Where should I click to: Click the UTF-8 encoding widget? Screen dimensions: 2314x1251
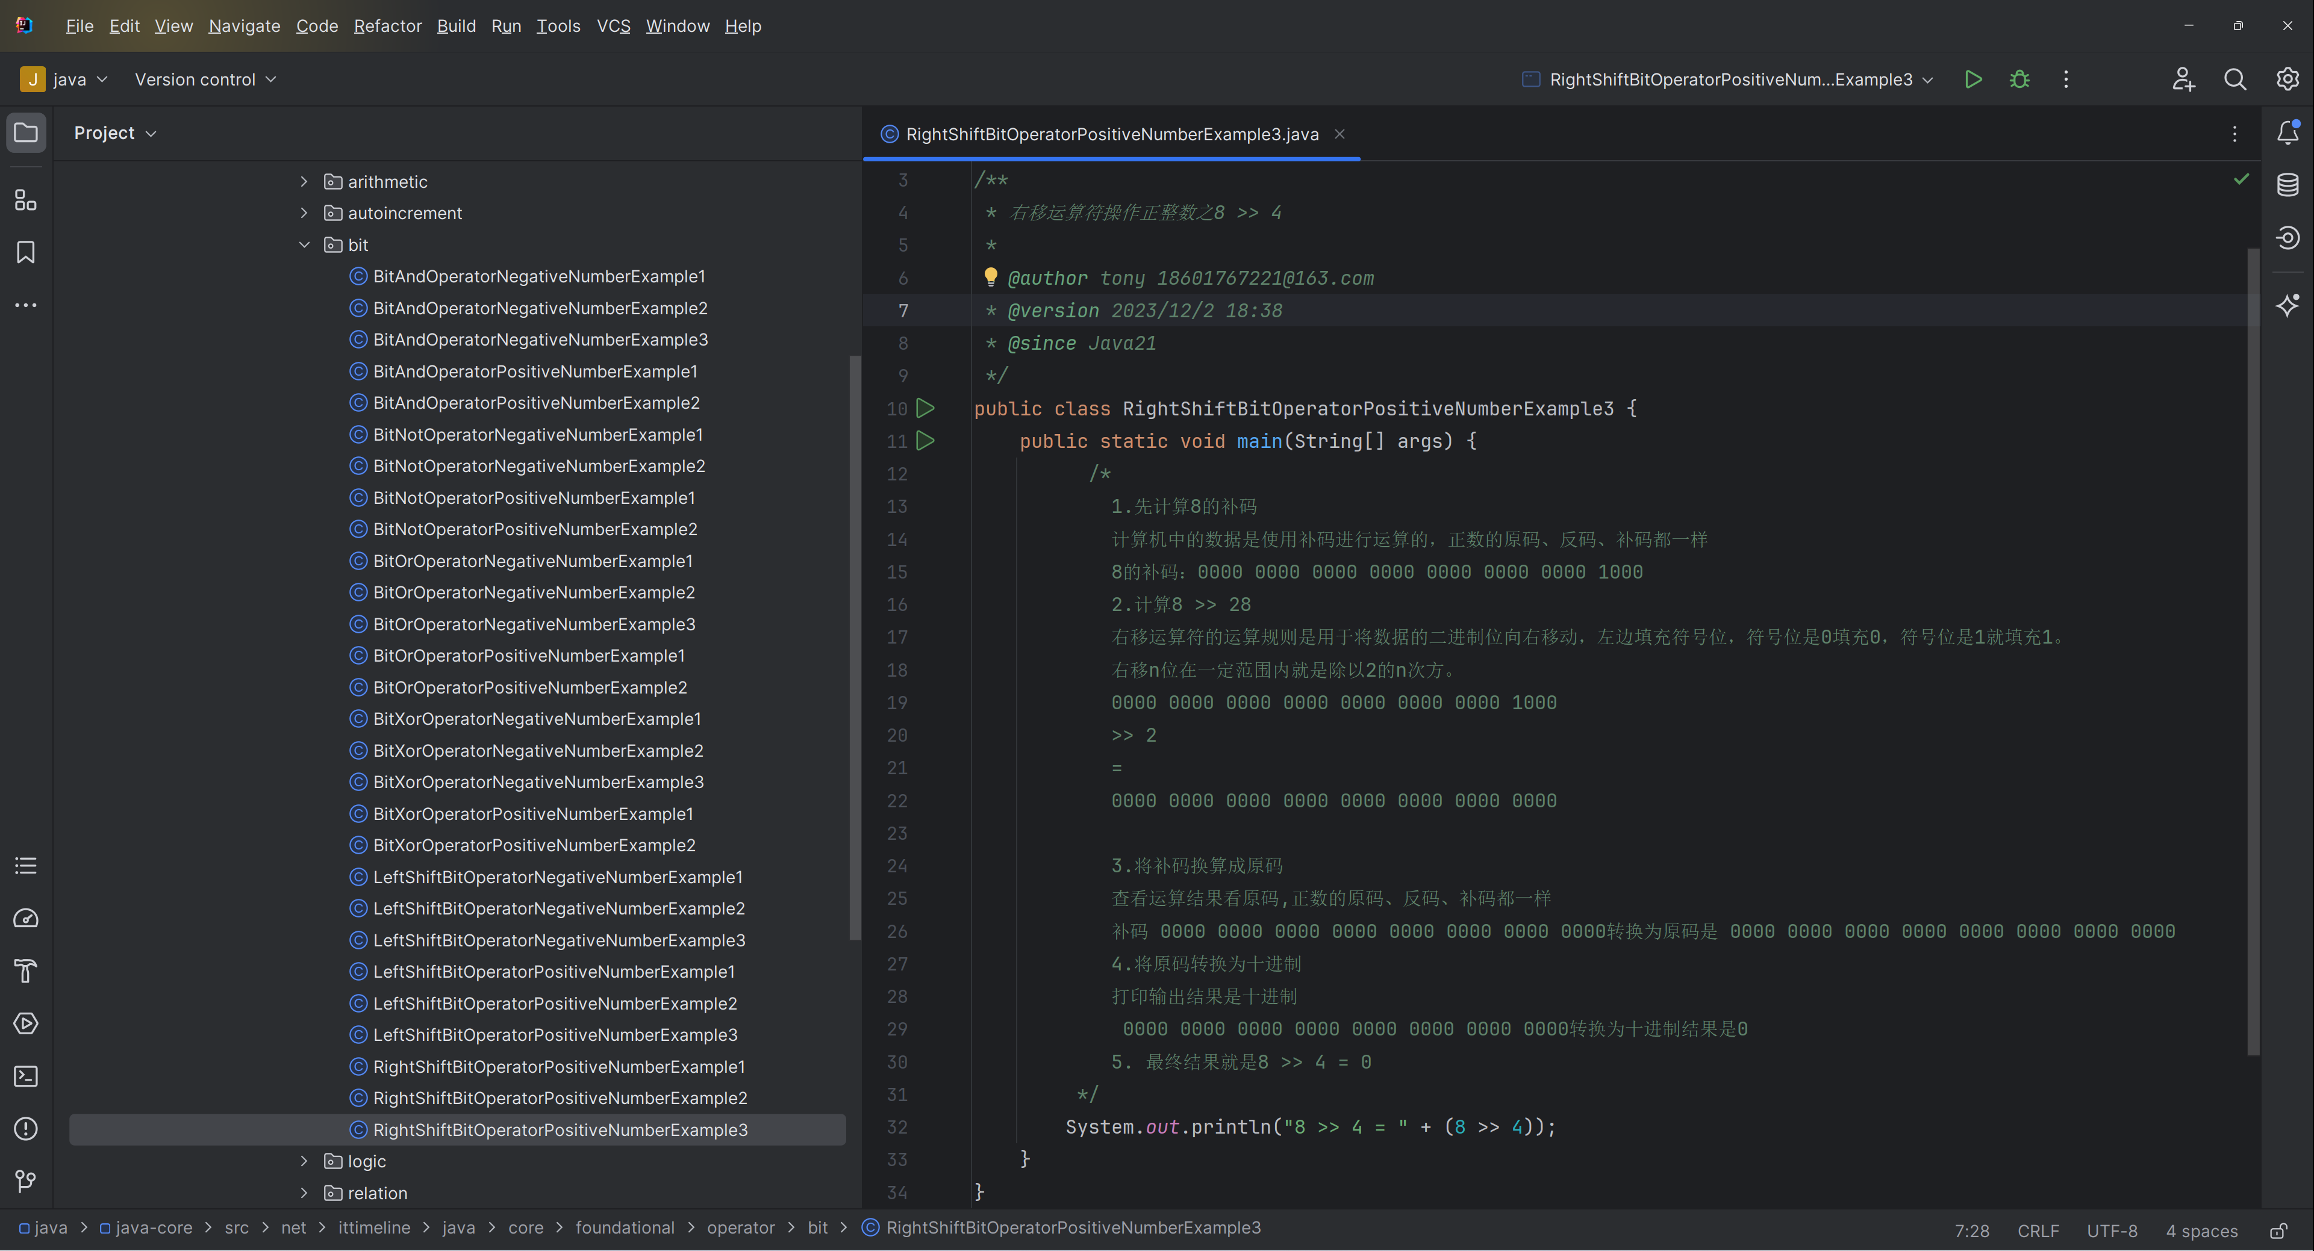2112,1231
